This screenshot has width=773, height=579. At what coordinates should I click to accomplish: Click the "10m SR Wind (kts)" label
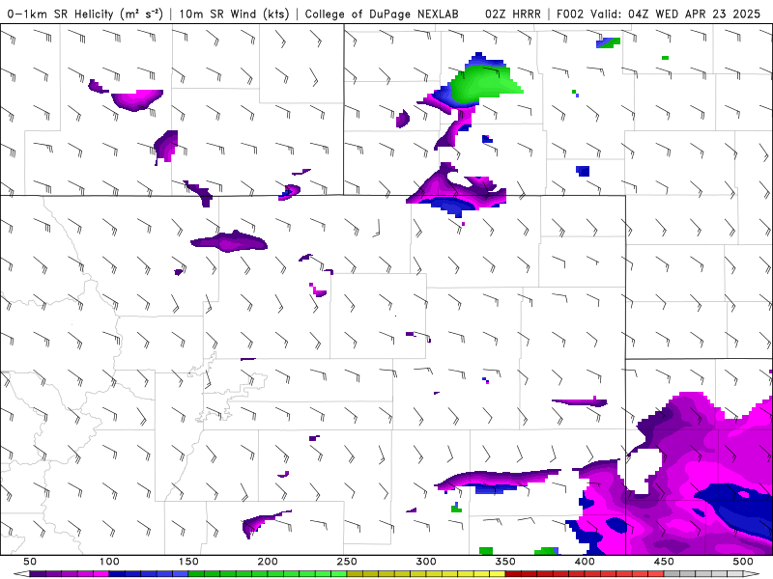[x=234, y=14]
